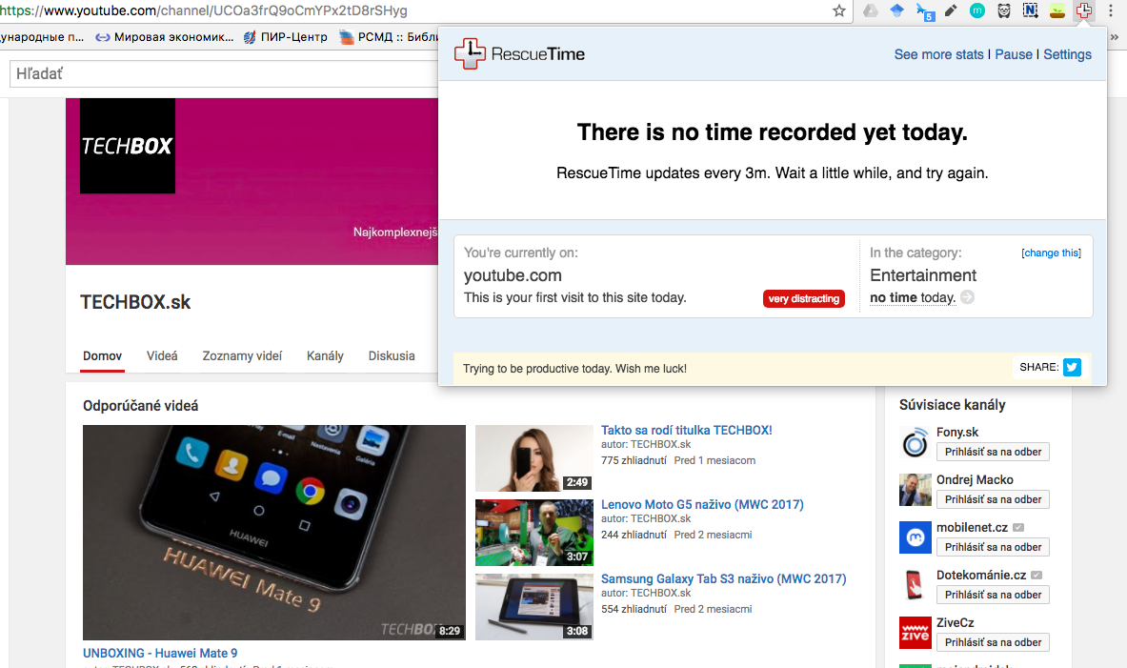Open the Fony.sk channel name link
This screenshot has width=1127, height=668.
tap(957, 432)
